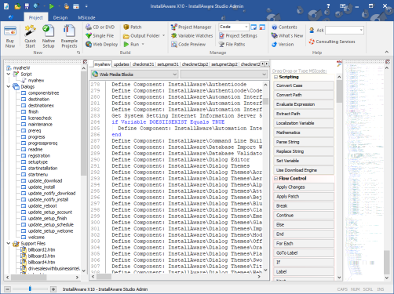Click the zoom-in button in status bar
The width and height of the screenshot is (394, 294).
pyautogui.click(x=53, y=289)
